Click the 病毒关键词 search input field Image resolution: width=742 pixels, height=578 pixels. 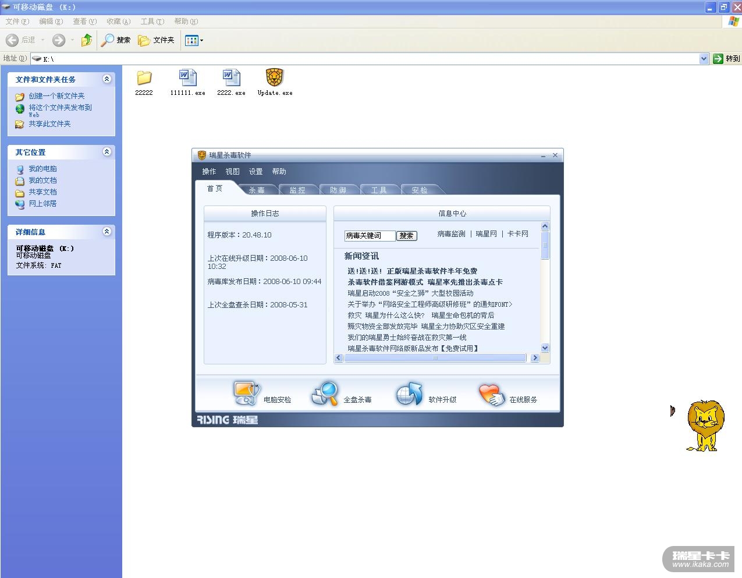tap(370, 236)
